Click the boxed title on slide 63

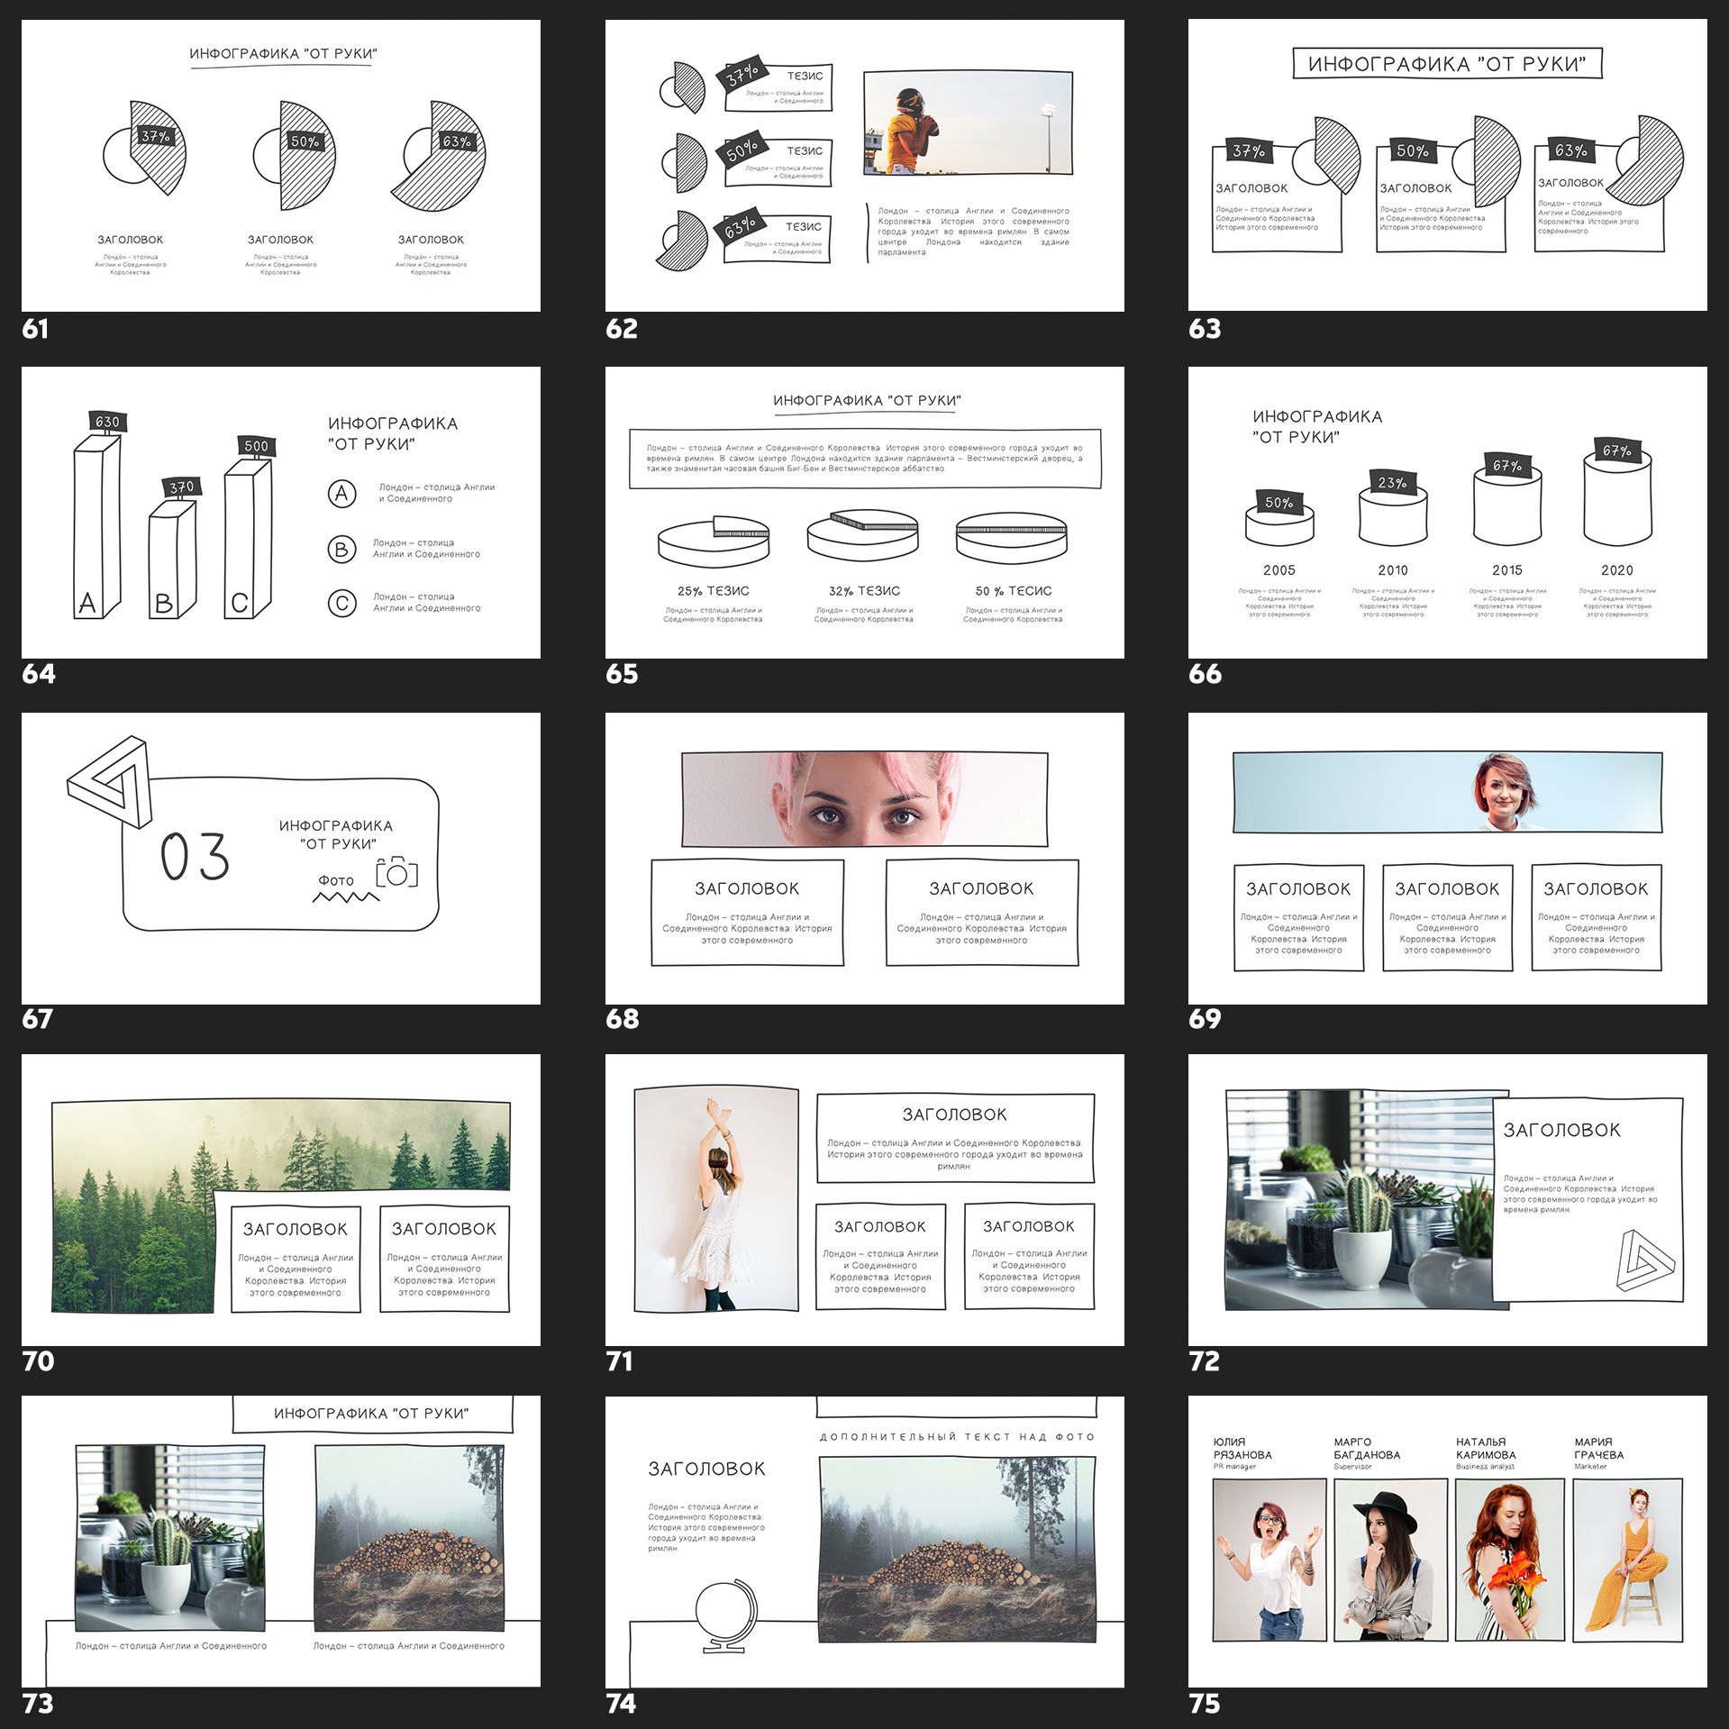1447,64
